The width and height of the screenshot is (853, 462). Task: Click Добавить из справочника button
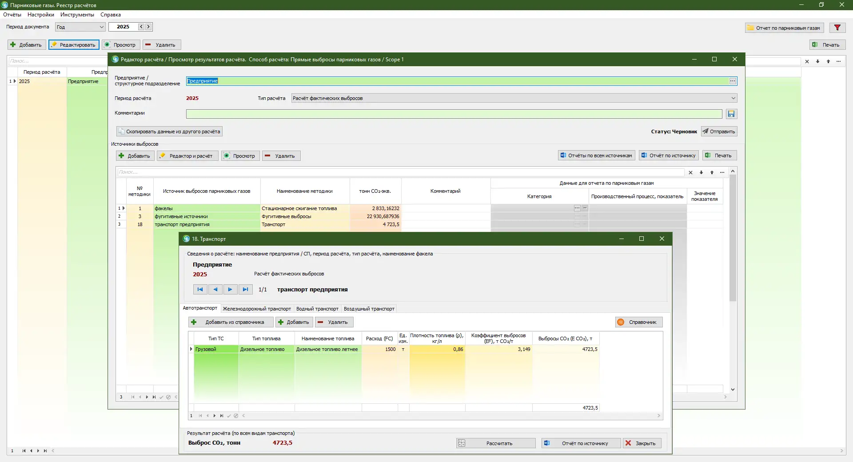[x=229, y=322]
